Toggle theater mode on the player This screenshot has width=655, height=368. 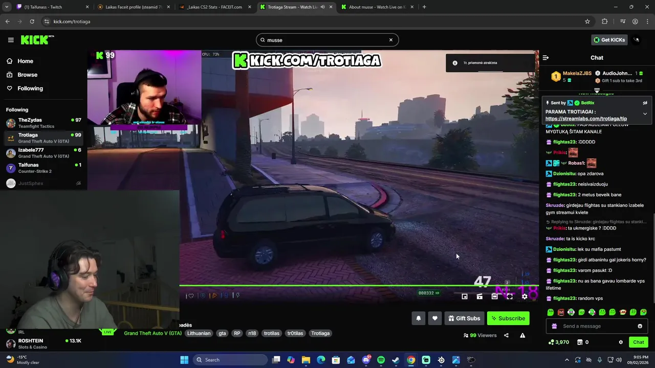click(494, 296)
